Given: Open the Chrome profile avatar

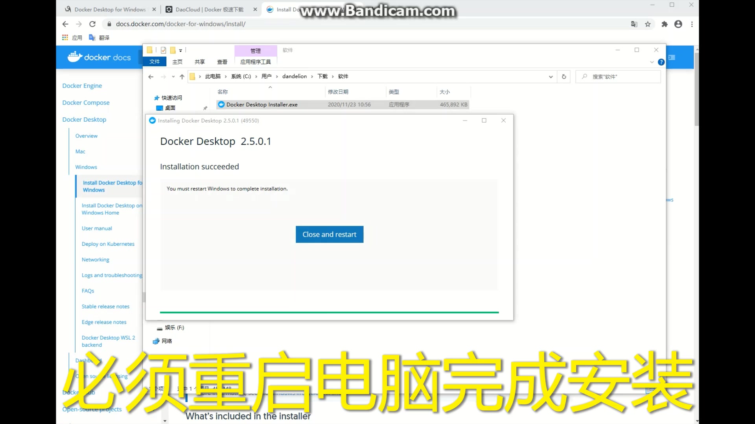Looking at the screenshot, I should (x=678, y=24).
